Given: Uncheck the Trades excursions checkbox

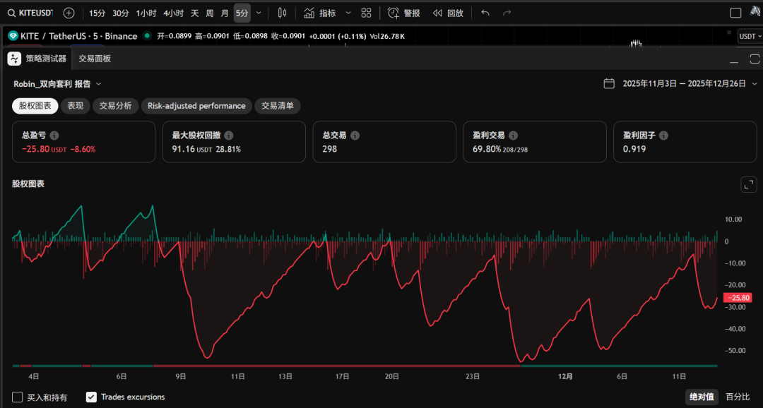Looking at the screenshot, I should [91, 397].
